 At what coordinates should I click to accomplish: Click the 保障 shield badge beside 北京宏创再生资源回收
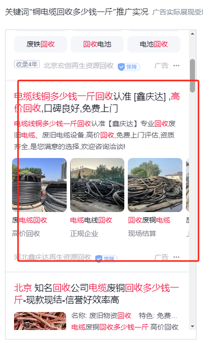pyautogui.click(x=129, y=66)
